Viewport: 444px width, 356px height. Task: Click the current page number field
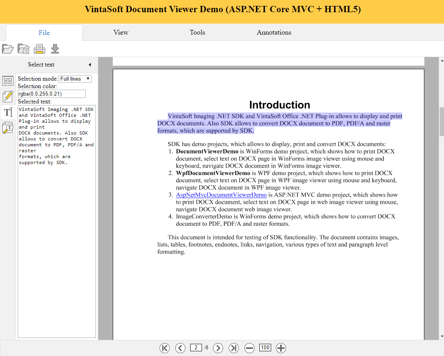pos(196,347)
